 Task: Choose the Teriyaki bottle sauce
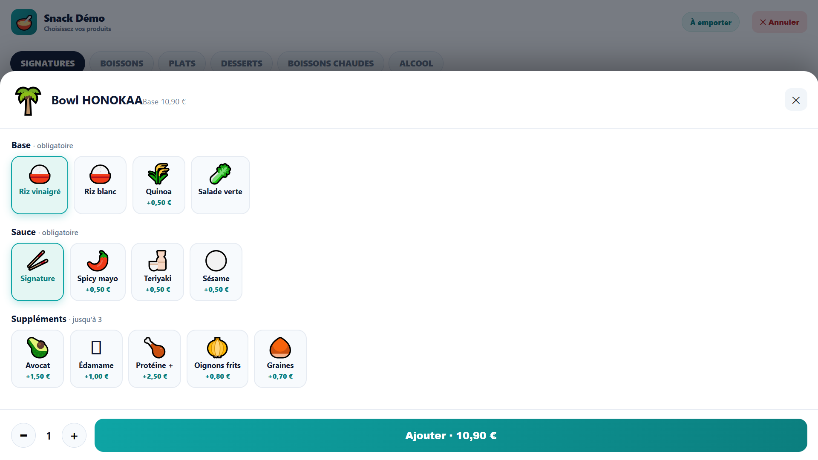pyautogui.click(x=158, y=272)
